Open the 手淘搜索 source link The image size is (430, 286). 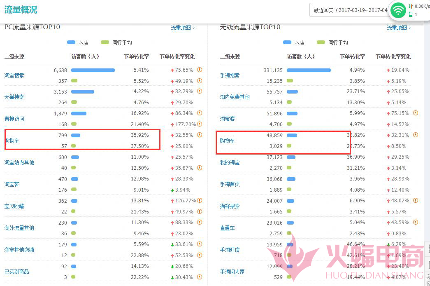point(230,75)
